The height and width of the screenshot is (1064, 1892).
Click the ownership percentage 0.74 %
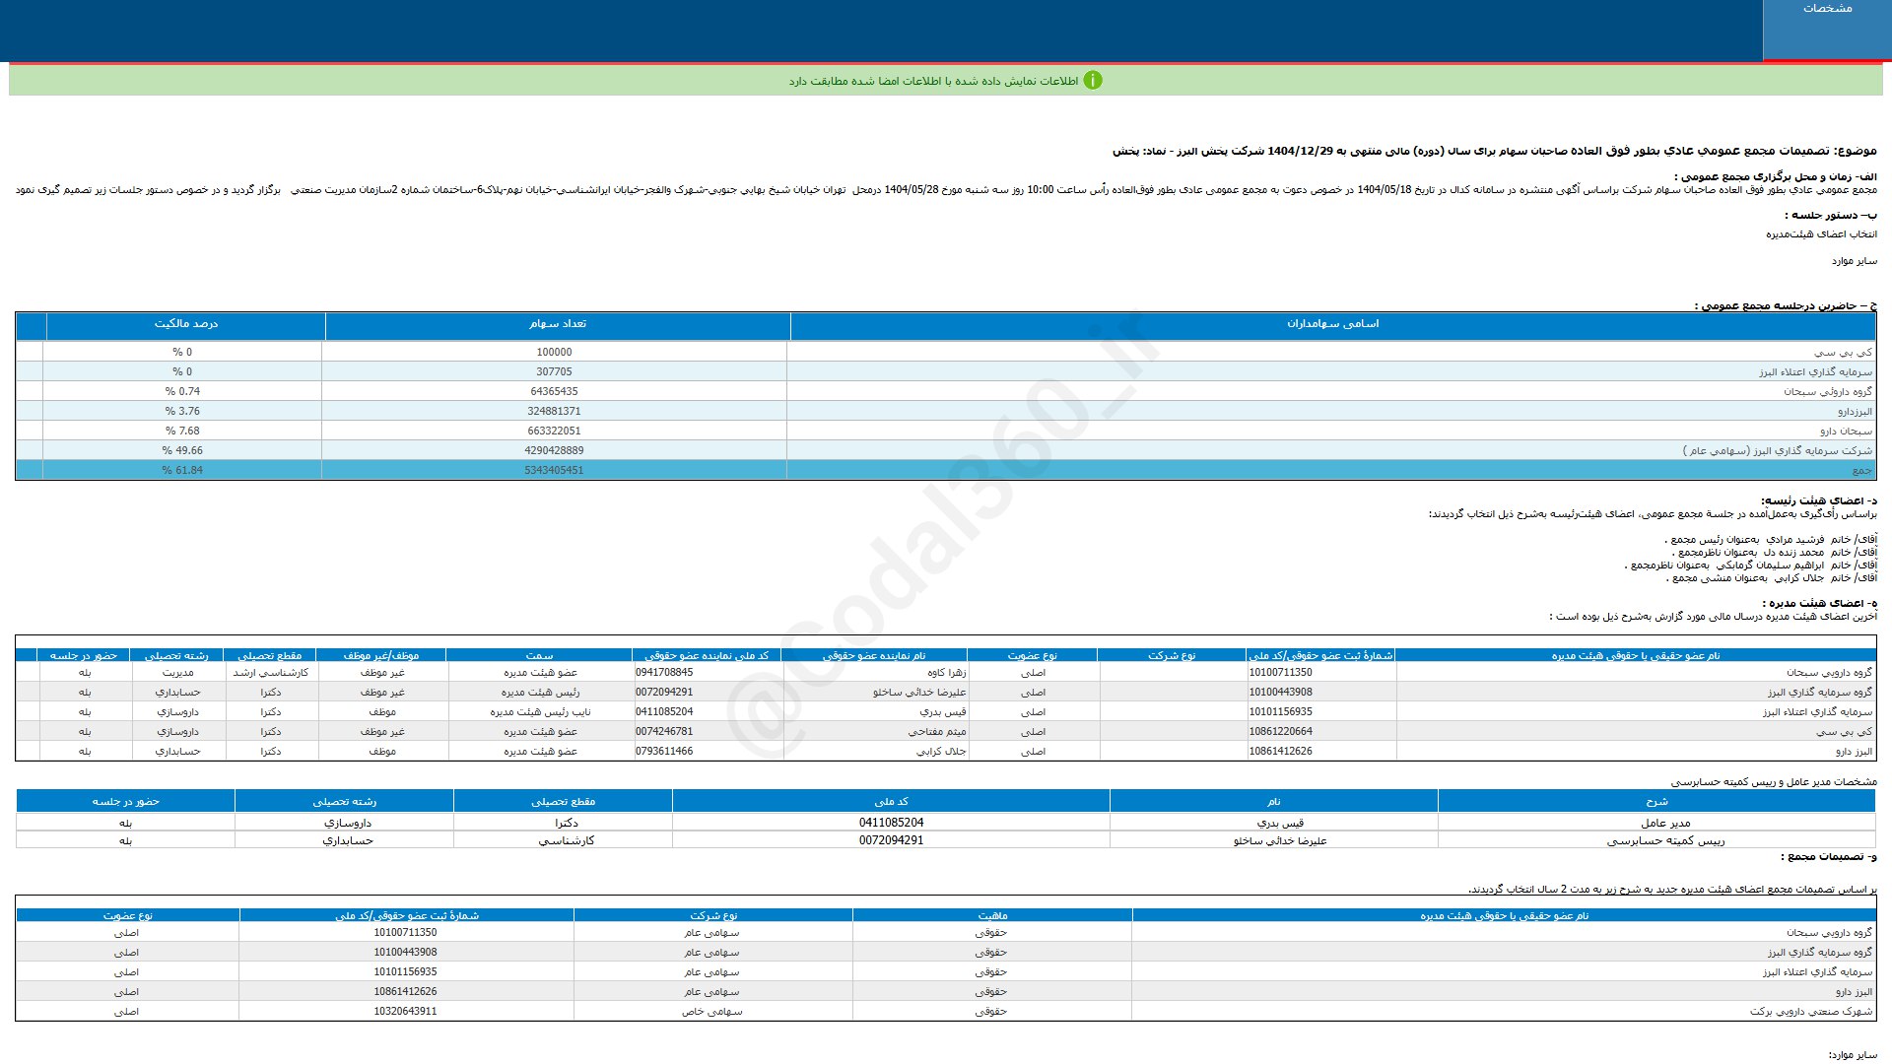(x=182, y=391)
